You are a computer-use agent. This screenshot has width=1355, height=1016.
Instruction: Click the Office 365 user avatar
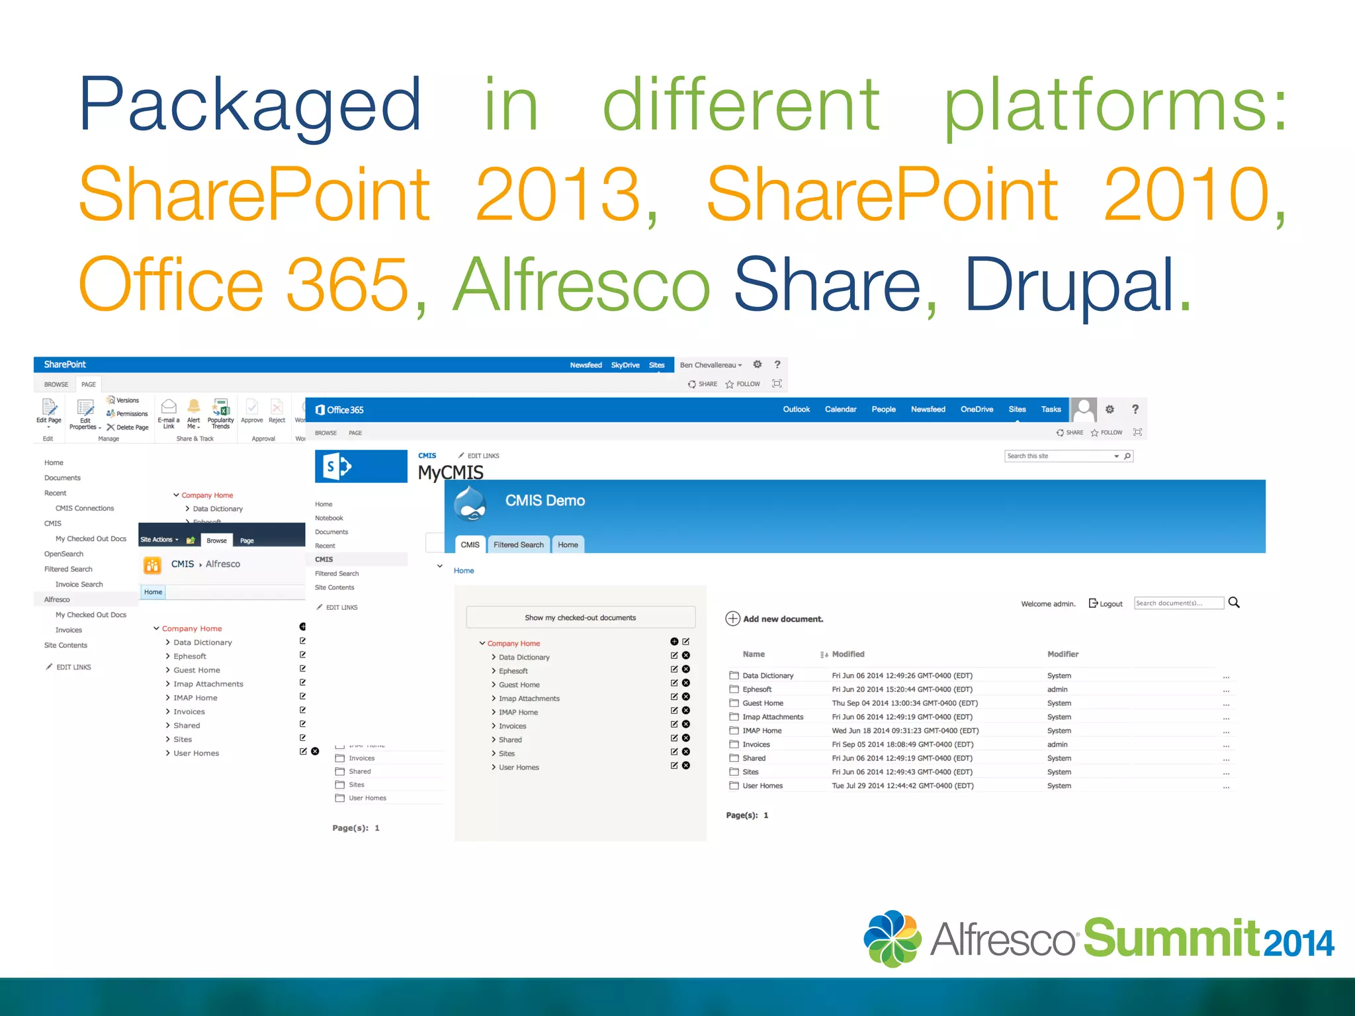pos(1084,410)
